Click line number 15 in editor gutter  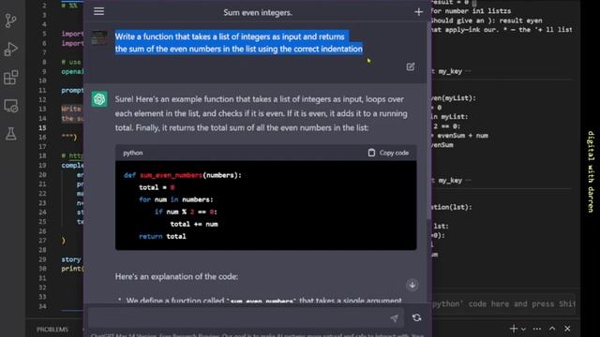[42, 127]
